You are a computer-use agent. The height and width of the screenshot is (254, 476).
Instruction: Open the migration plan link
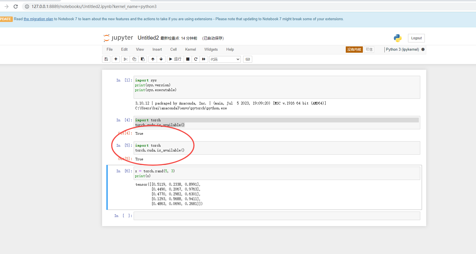click(x=38, y=19)
